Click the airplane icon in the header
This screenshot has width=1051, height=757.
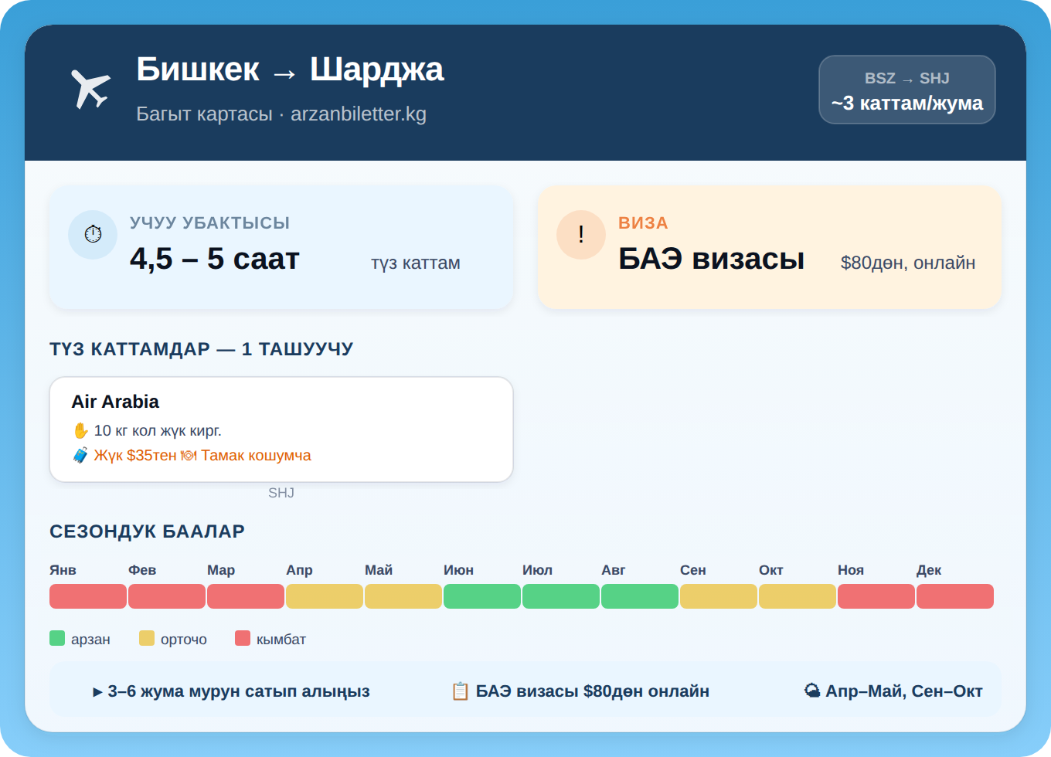[90, 87]
